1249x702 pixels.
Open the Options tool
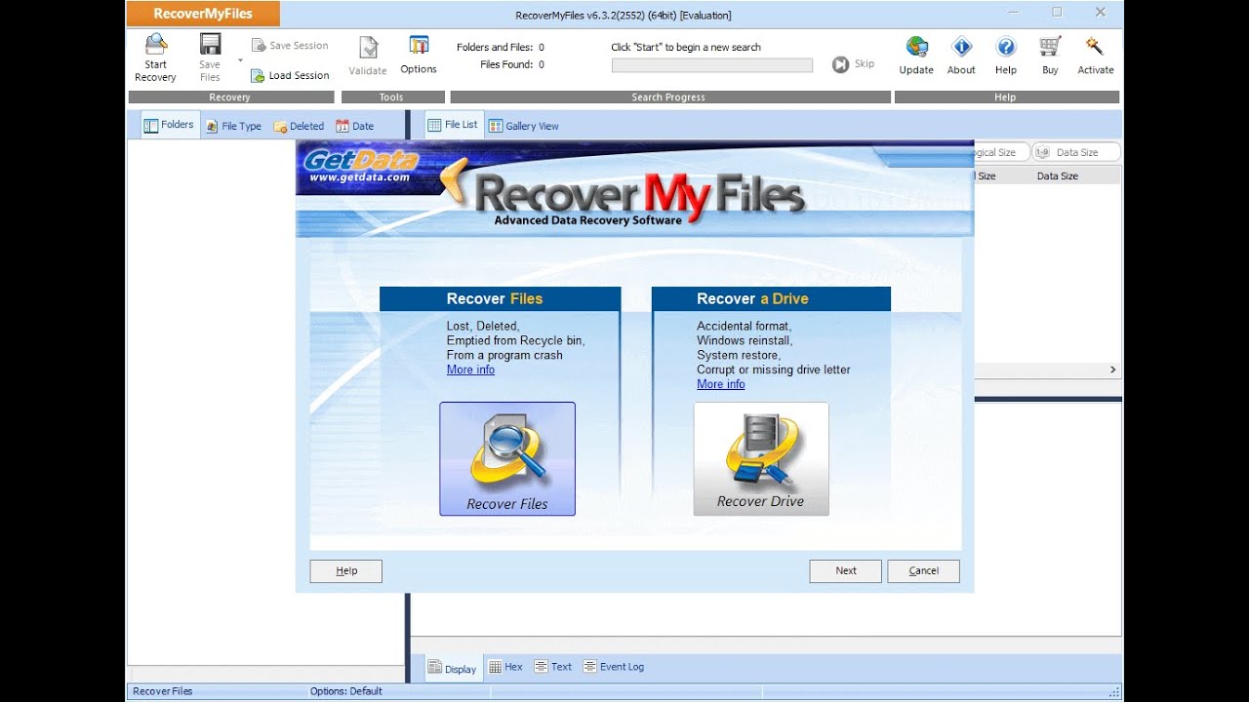[x=419, y=56]
